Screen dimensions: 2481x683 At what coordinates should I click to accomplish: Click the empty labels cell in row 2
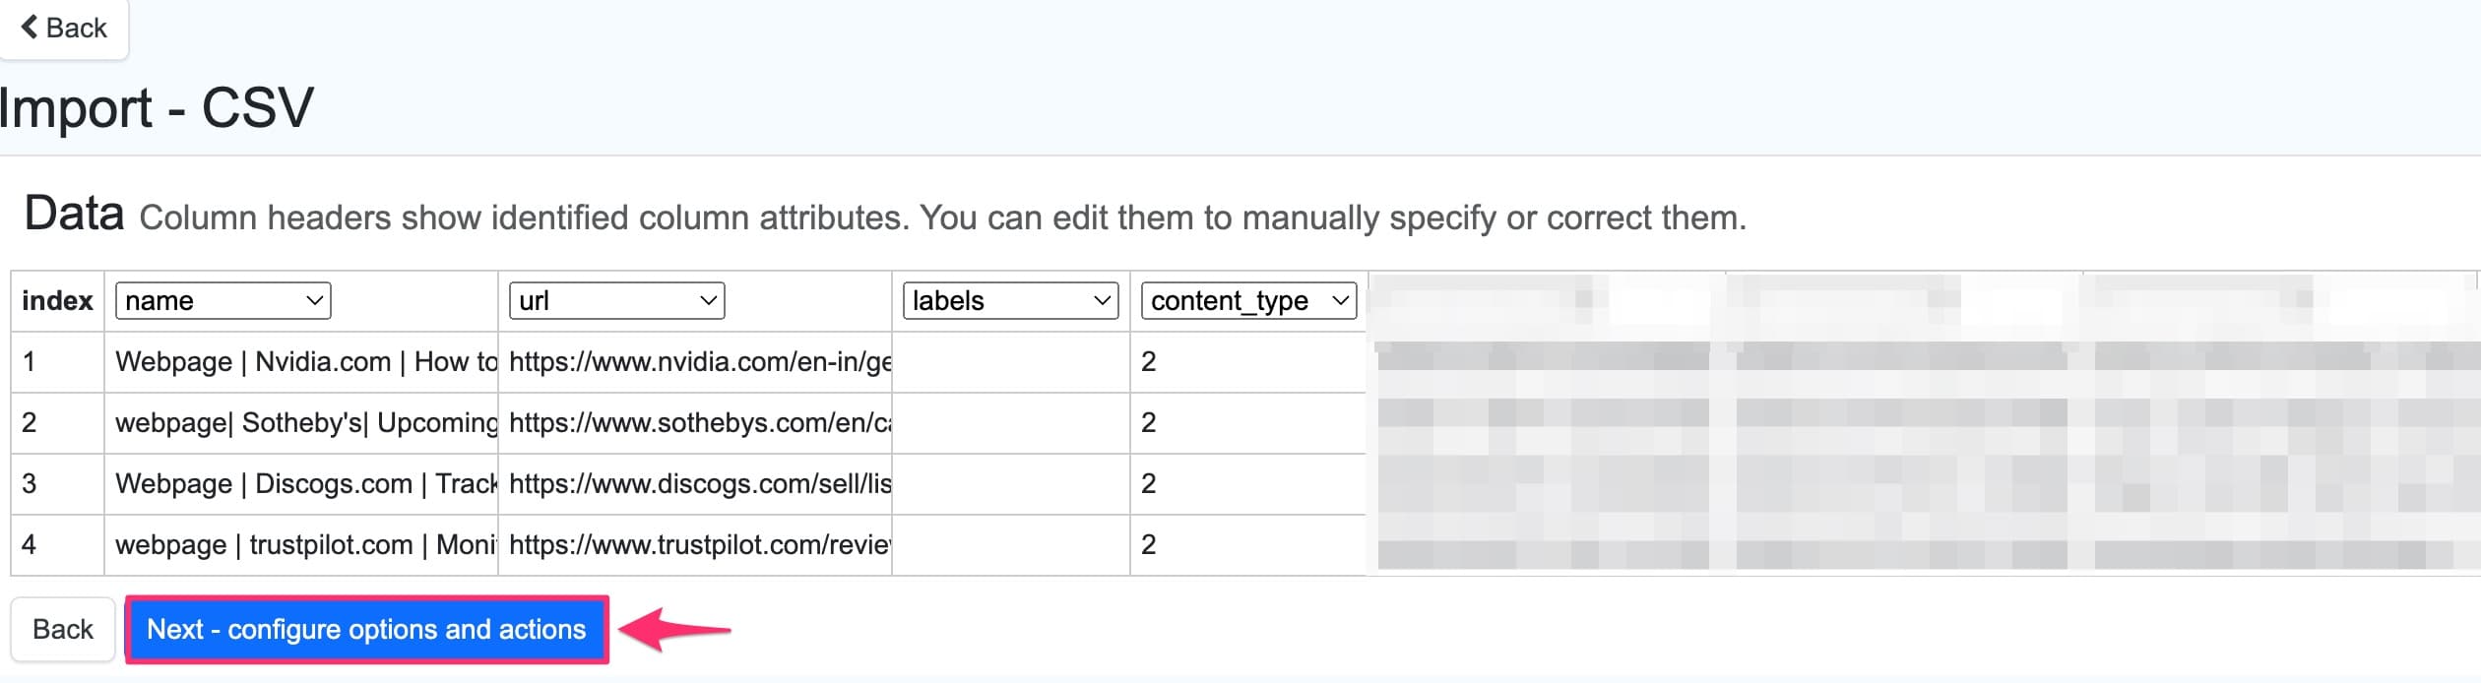(x=1008, y=423)
